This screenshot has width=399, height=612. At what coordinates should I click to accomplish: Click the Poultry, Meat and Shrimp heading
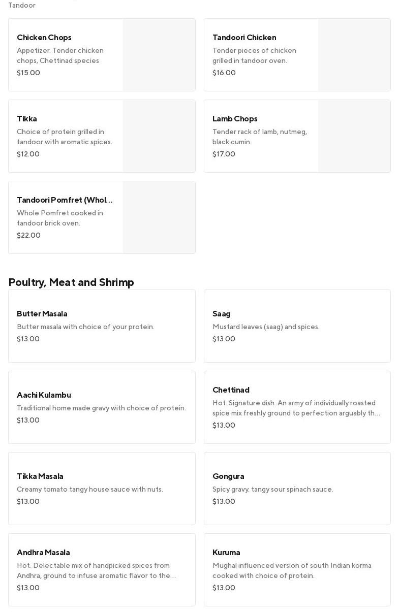(x=71, y=282)
